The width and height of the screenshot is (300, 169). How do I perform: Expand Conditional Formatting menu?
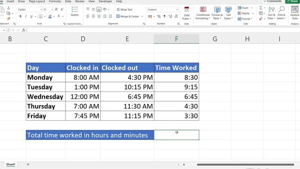pyautogui.click(x=203, y=13)
